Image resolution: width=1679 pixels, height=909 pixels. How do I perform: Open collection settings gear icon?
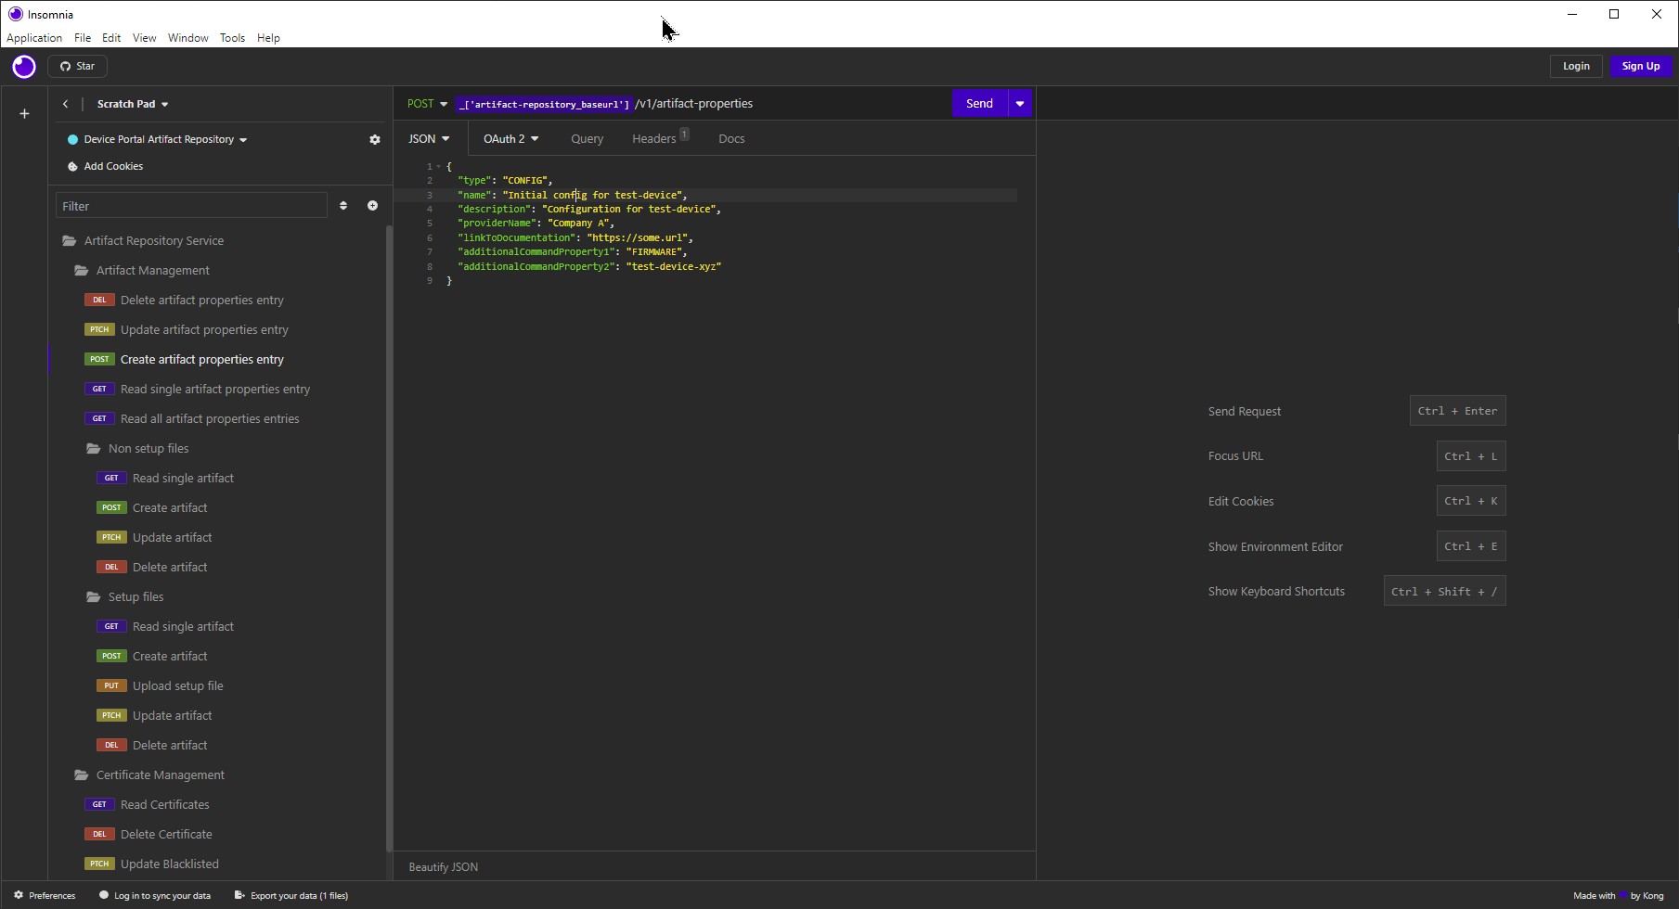[x=375, y=140]
